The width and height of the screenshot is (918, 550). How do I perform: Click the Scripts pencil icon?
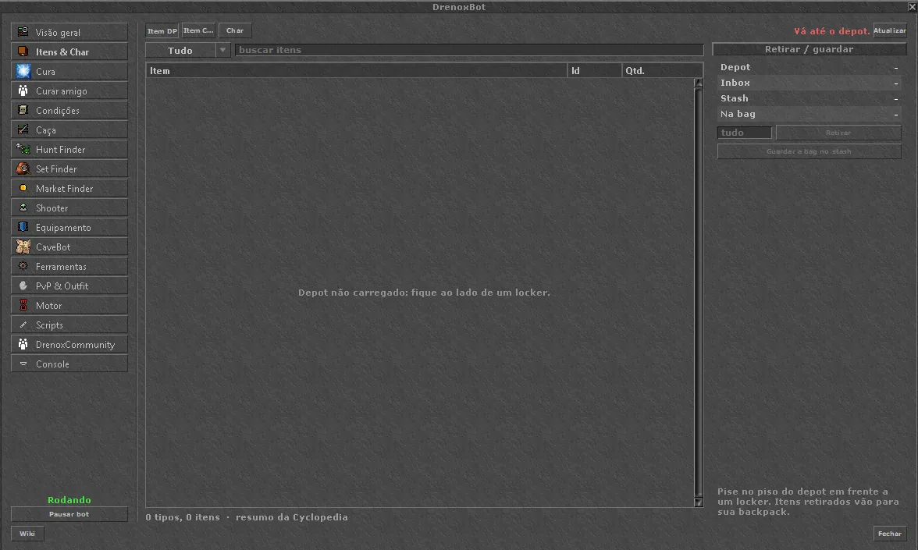tap(23, 325)
